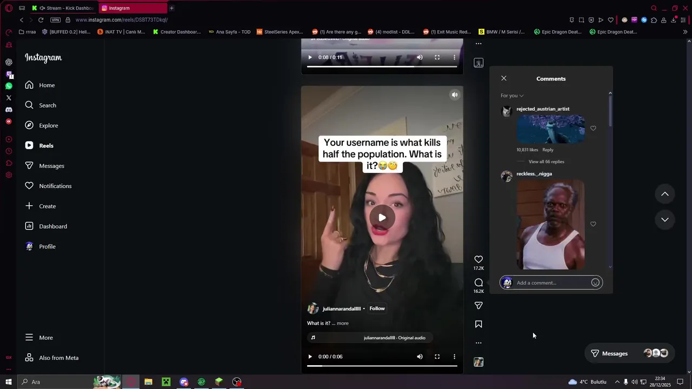Like the second comment's GIF
692x389 pixels.
tap(593, 224)
